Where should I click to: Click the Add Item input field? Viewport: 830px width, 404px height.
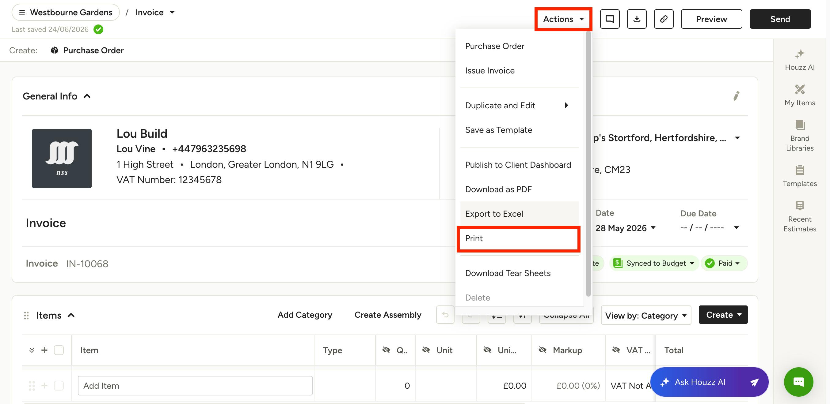[x=195, y=385]
